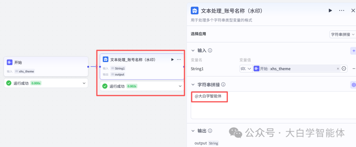The height and width of the screenshot is (147, 356).
Task: Run the 文本处理 canvas node with its play icon
Action: pyautogui.click(x=172, y=59)
